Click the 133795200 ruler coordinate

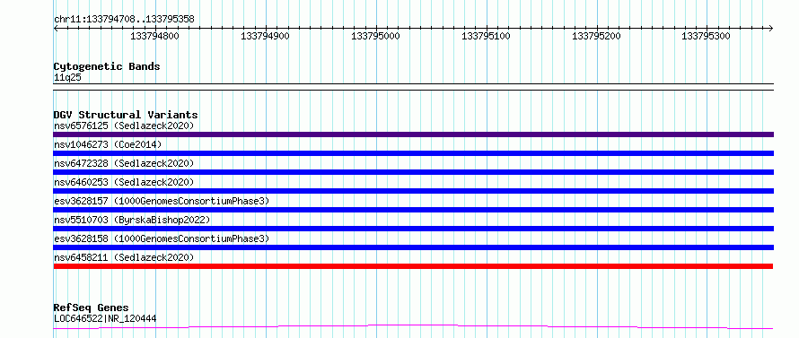click(x=596, y=37)
